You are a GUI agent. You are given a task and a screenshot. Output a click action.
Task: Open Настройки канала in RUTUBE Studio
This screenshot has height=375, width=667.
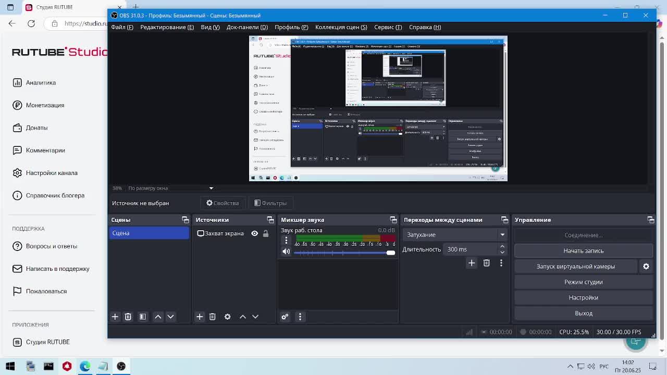45,173
